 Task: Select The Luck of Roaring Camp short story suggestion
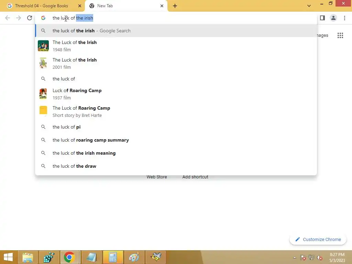pyautogui.click(x=176, y=111)
